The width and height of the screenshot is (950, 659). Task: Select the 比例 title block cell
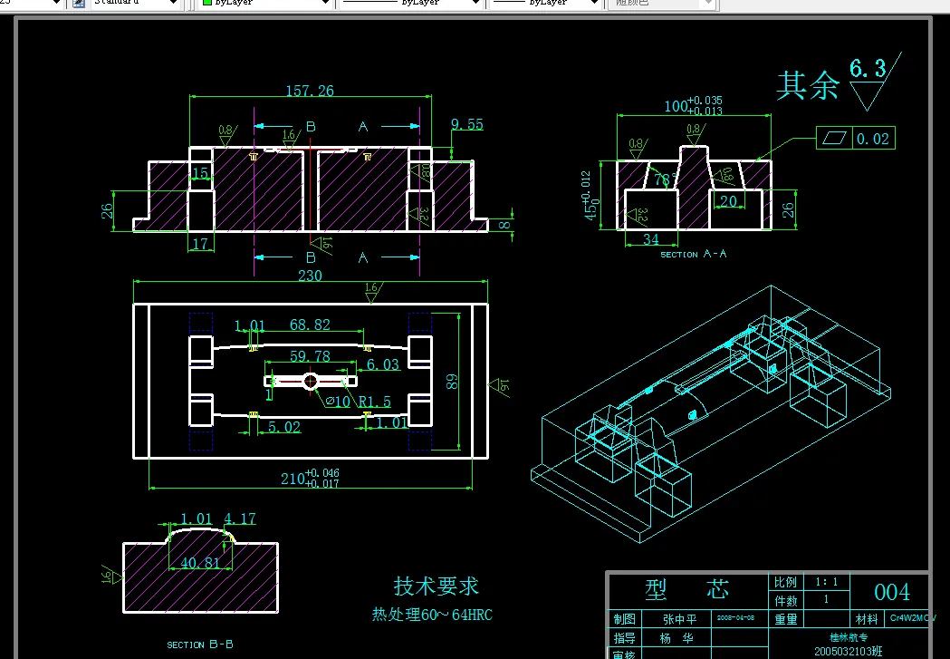[786, 582]
